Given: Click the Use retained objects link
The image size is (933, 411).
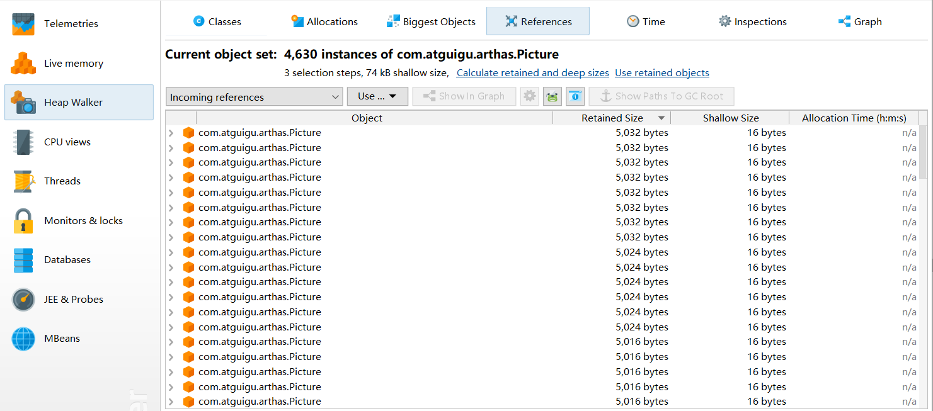Looking at the screenshot, I should coord(661,73).
